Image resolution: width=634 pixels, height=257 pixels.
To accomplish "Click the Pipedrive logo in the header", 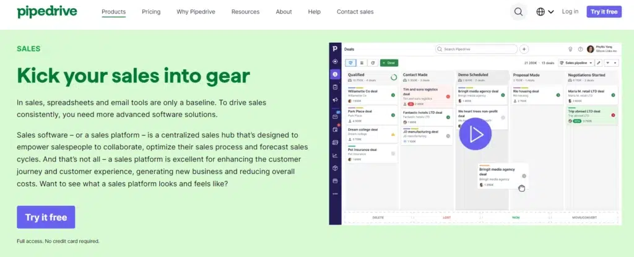I will 47,12.
